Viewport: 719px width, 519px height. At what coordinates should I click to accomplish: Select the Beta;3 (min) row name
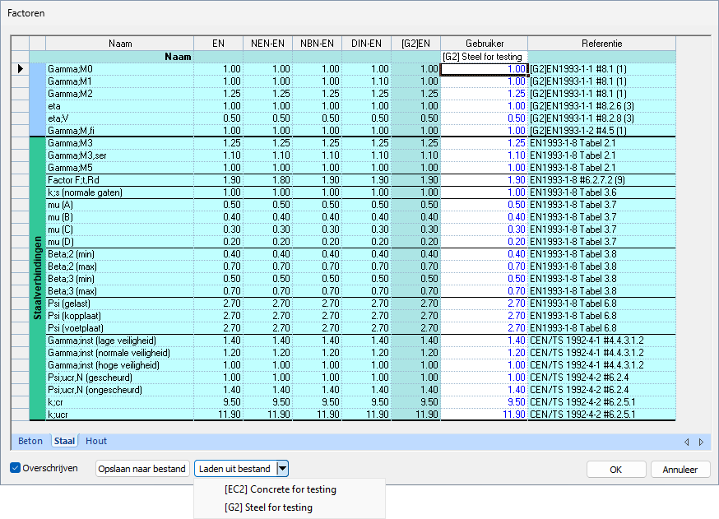tap(71, 279)
